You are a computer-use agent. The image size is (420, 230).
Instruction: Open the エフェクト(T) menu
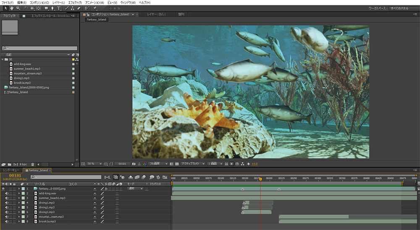point(75,3)
